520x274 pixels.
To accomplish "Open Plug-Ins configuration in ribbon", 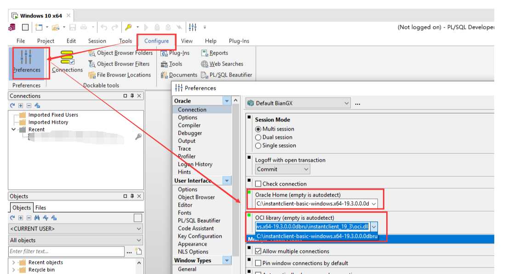I will 175,53.
